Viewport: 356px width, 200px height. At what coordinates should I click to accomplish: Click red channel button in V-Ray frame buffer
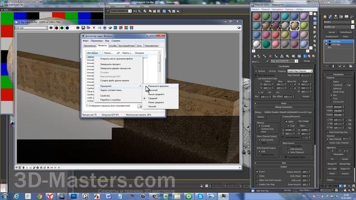tap(57, 28)
